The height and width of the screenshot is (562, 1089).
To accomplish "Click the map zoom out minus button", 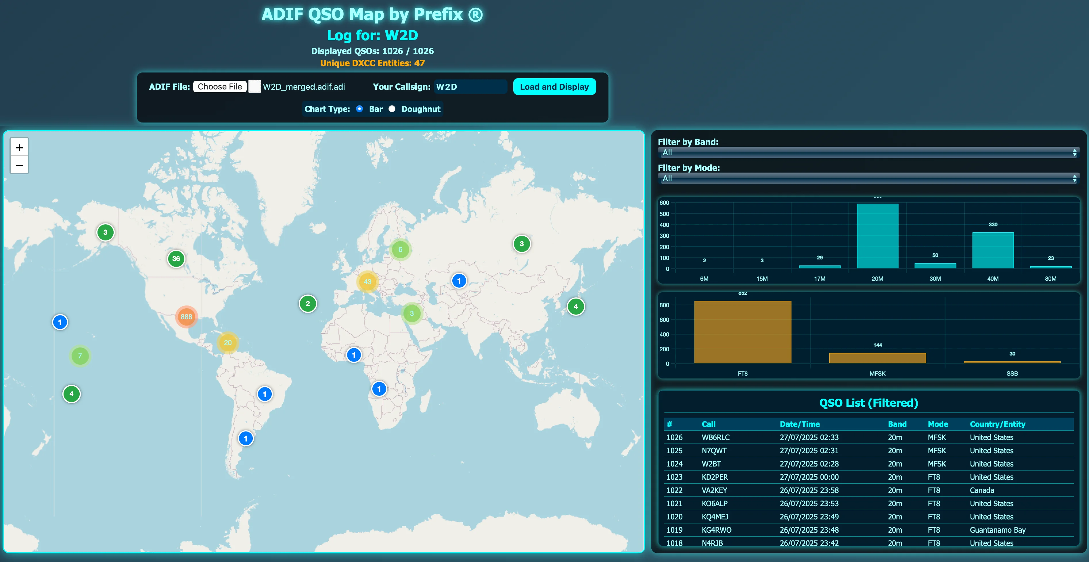I will 19,165.
